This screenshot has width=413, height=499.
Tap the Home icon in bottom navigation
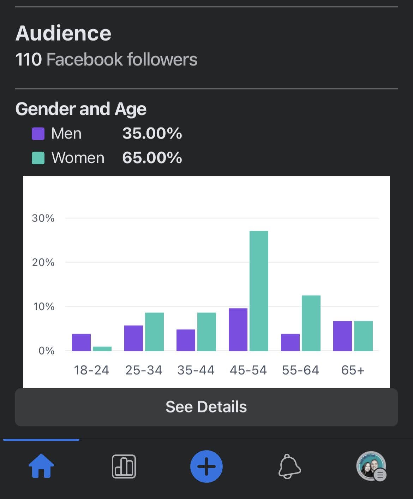pos(41,466)
